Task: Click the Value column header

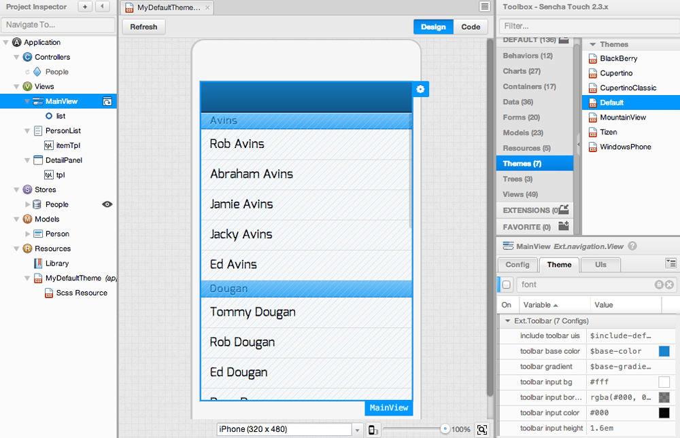Action: coord(626,305)
